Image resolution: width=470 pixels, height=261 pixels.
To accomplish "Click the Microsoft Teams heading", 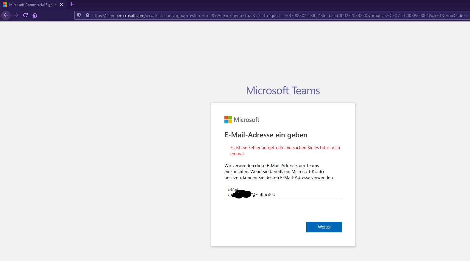I will pyautogui.click(x=283, y=91).
